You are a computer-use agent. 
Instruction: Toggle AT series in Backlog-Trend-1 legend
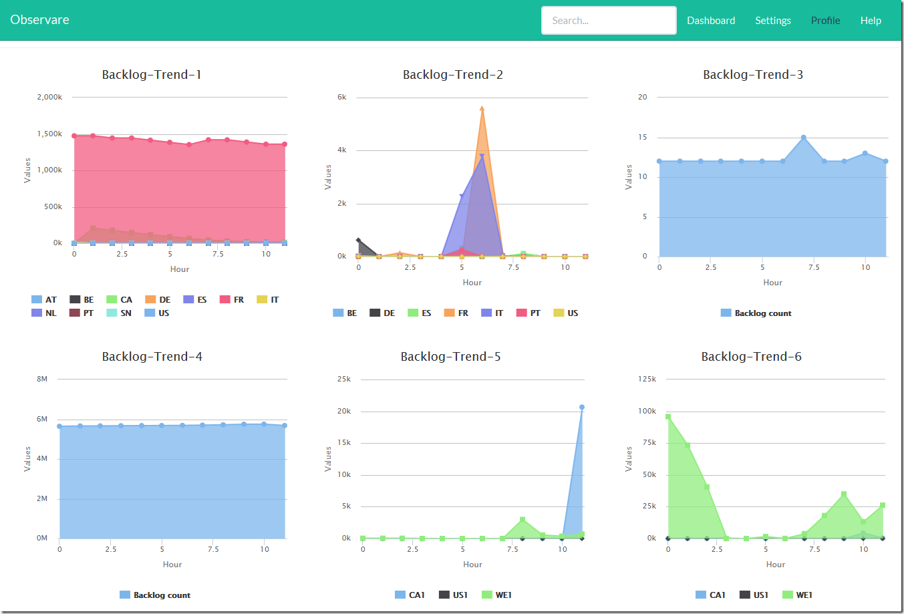44,300
